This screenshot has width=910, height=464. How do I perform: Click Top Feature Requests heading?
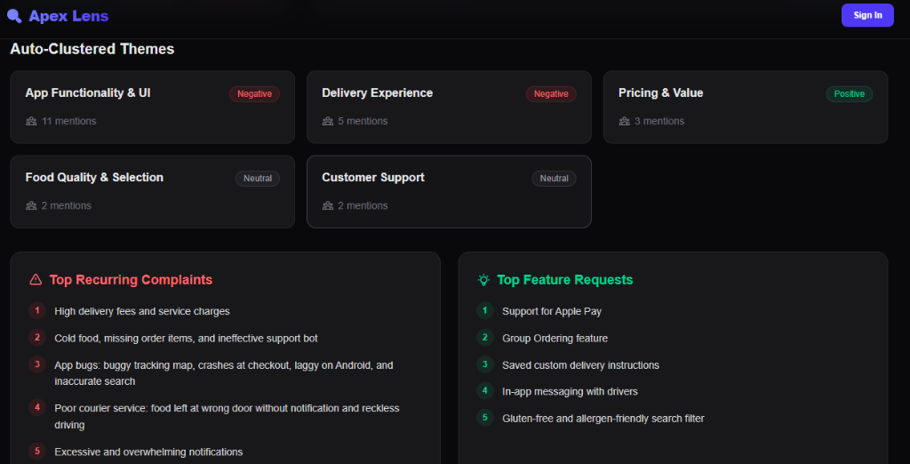pyautogui.click(x=564, y=280)
